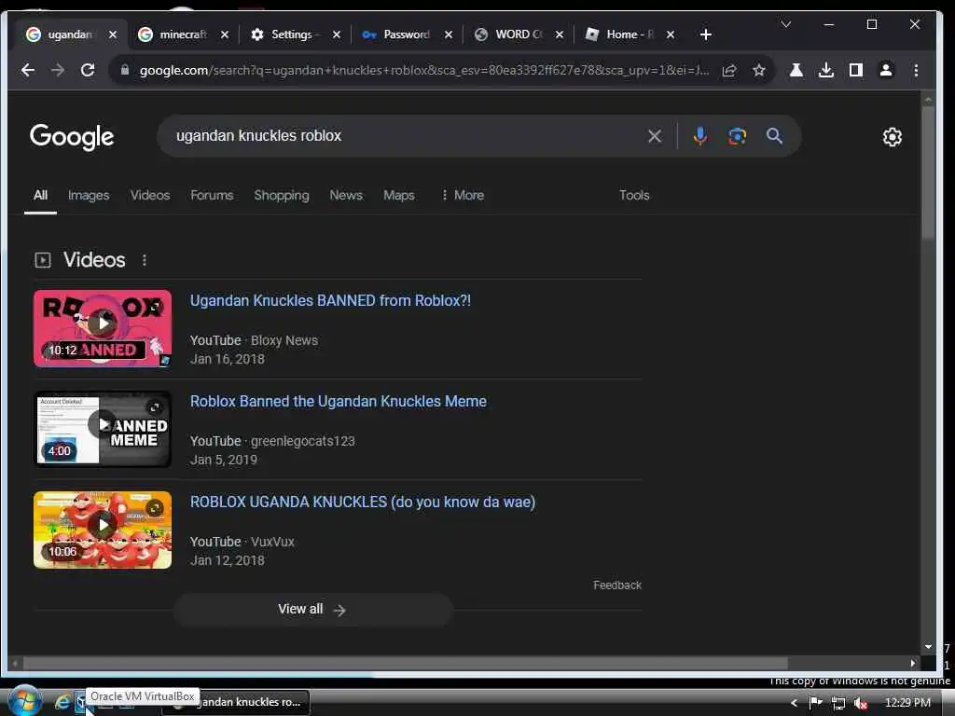Image resolution: width=955 pixels, height=716 pixels.
Task: Open Chrome Labs flask icon
Action: 796,70
